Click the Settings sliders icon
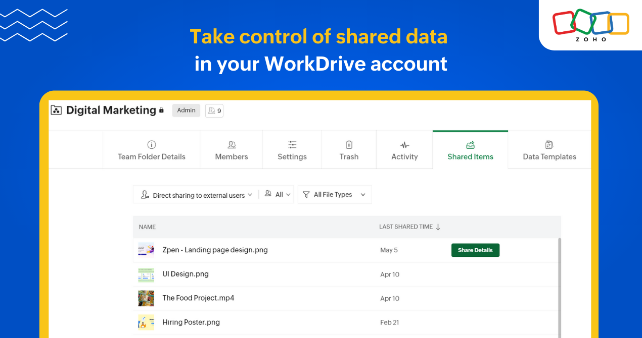Viewport: 642px width, 338px height. pos(292,145)
